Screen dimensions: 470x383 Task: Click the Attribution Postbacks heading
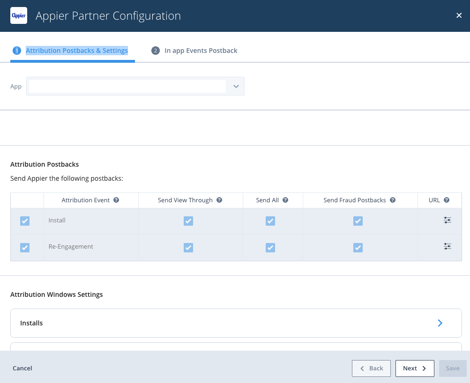point(45,164)
